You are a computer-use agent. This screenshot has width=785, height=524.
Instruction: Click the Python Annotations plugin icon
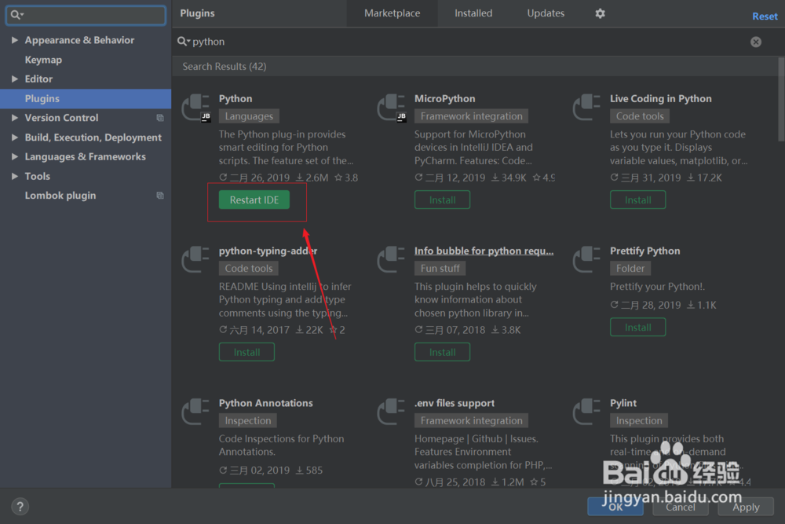point(195,412)
